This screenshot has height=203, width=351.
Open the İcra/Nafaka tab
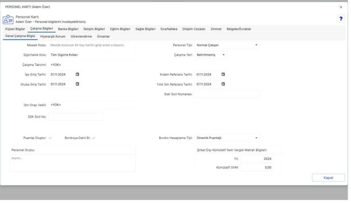pyautogui.click(x=169, y=29)
